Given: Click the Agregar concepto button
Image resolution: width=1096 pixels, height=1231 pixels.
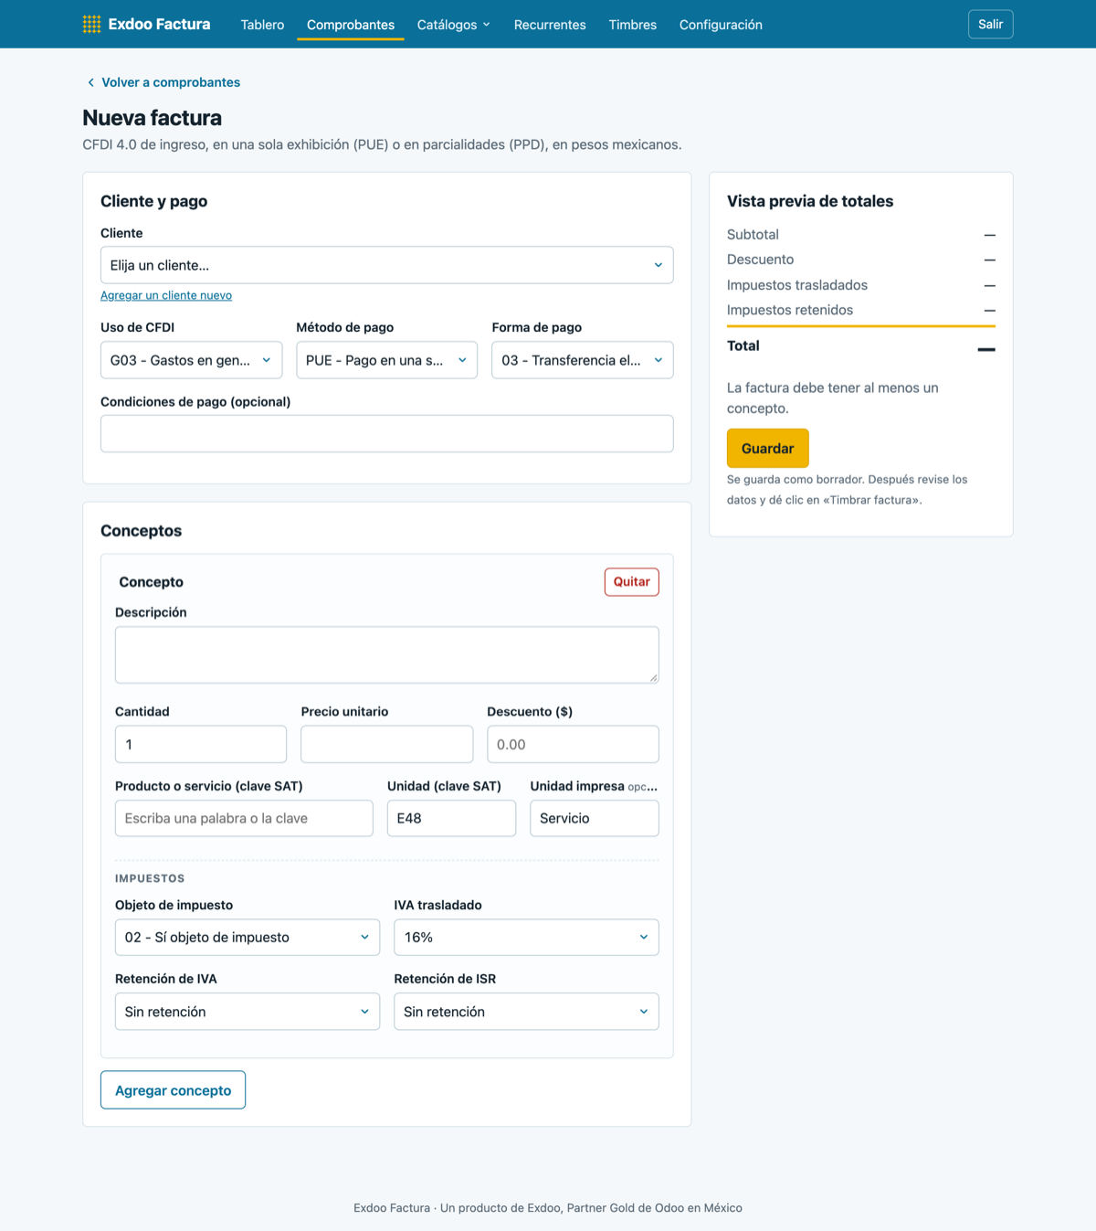Looking at the screenshot, I should click(x=173, y=1090).
